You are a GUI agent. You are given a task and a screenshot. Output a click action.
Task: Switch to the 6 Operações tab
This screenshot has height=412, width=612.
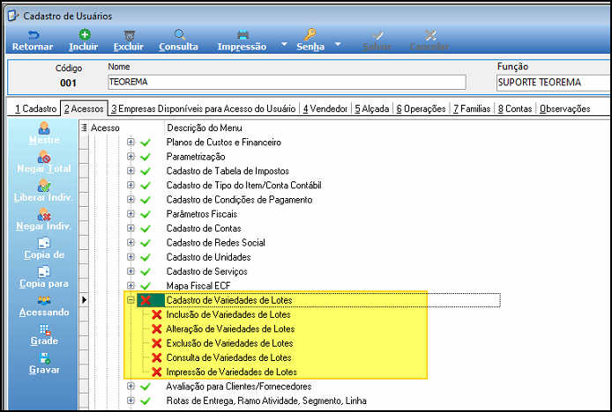click(x=421, y=109)
